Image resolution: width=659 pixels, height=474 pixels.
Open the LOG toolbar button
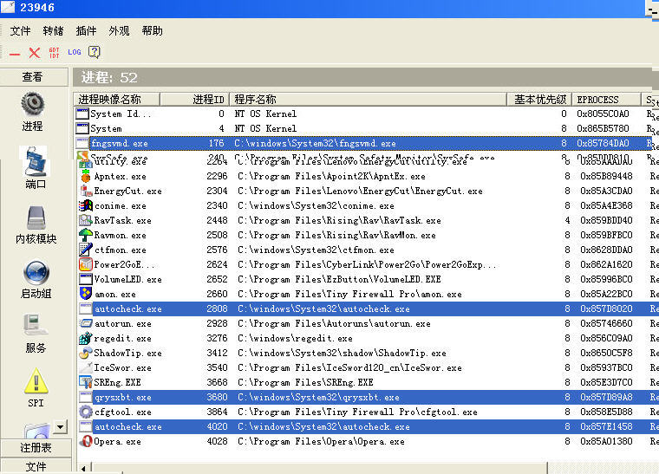[x=75, y=52]
